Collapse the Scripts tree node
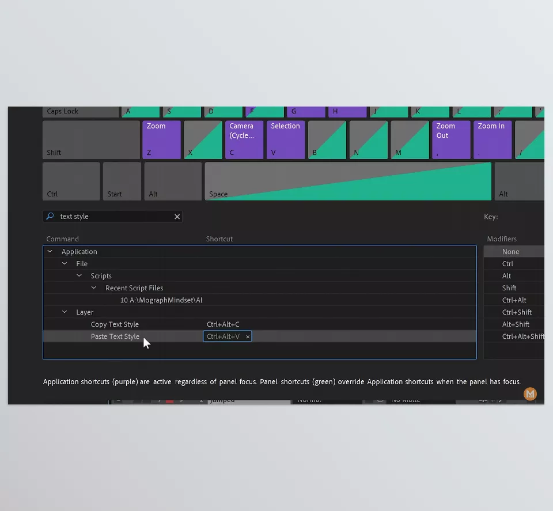Viewport: 553px width, 511px height. click(79, 275)
